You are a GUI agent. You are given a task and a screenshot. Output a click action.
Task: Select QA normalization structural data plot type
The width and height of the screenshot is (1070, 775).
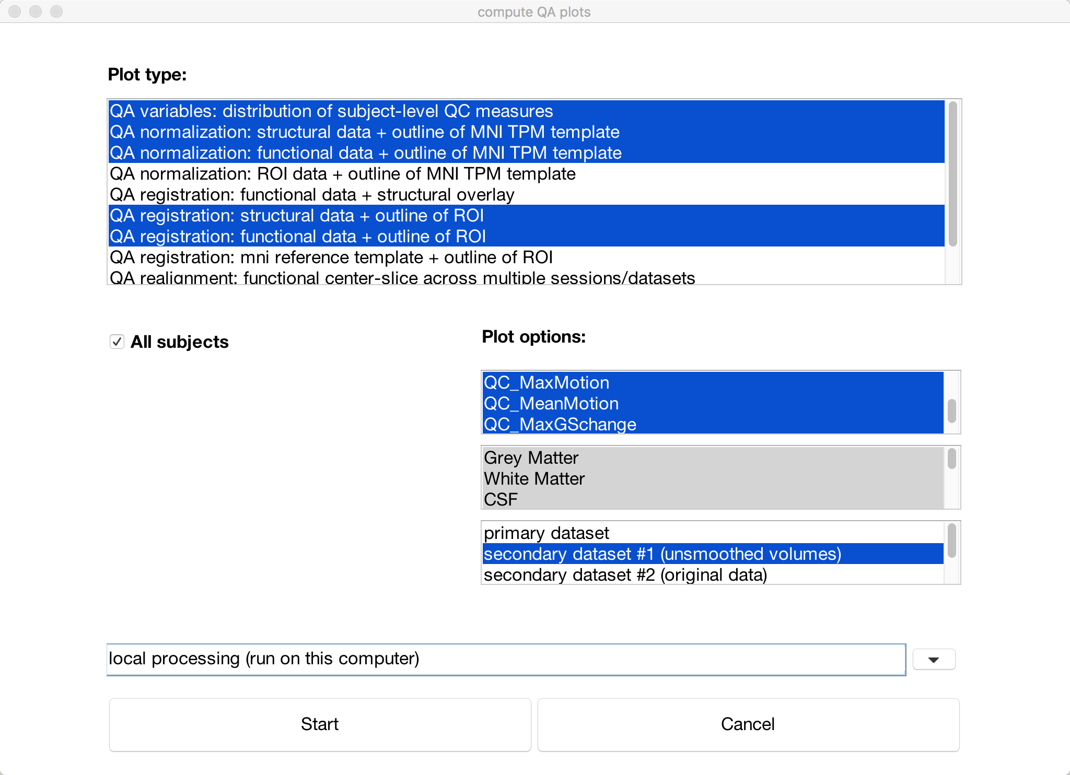526,132
